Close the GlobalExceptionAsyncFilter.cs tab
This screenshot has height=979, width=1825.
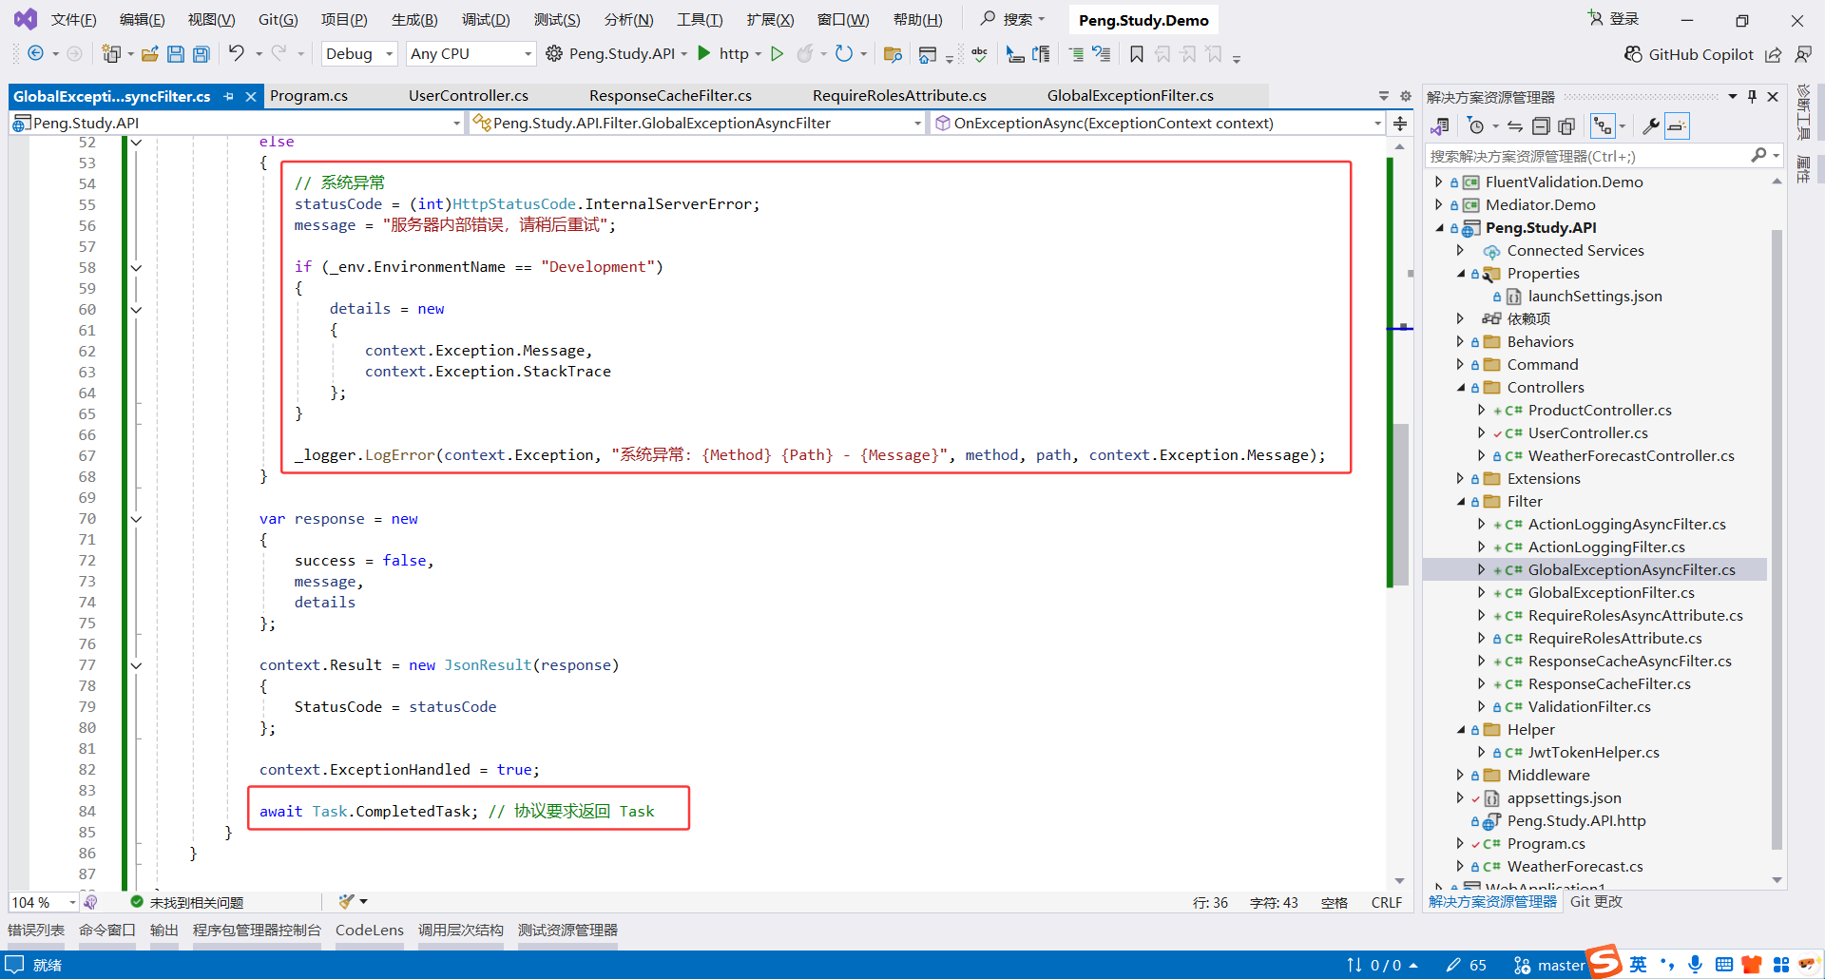pyautogui.click(x=251, y=96)
